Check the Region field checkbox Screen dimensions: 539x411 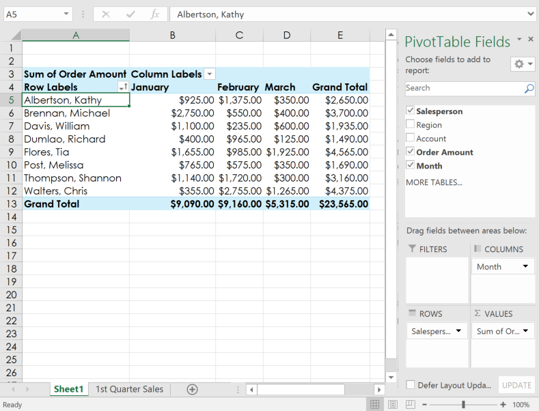click(x=410, y=125)
